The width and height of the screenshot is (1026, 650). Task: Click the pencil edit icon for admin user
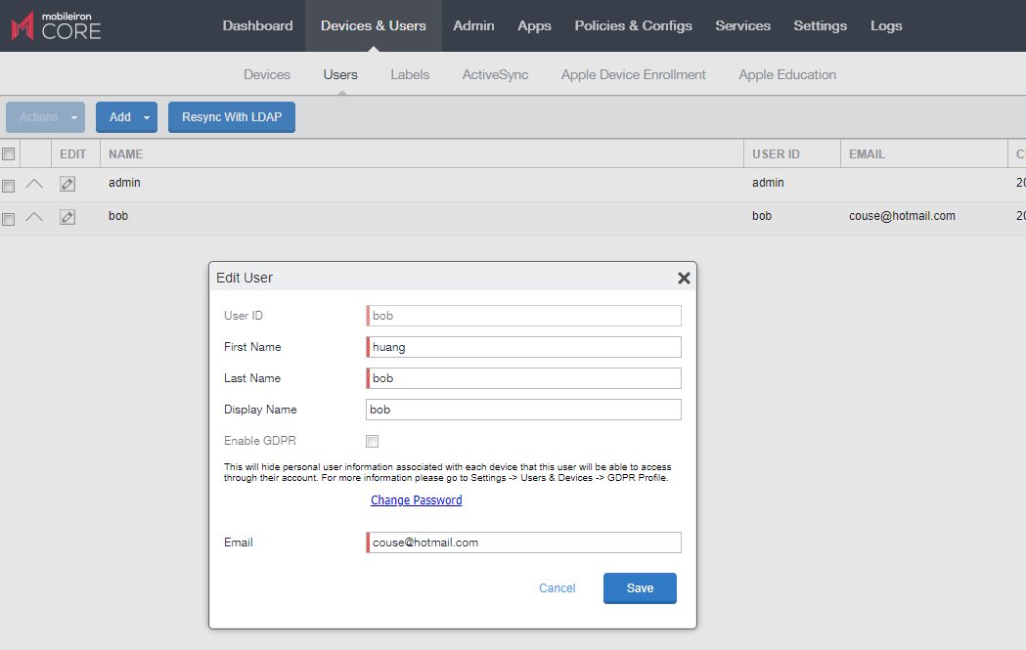(x=67, y=183)
